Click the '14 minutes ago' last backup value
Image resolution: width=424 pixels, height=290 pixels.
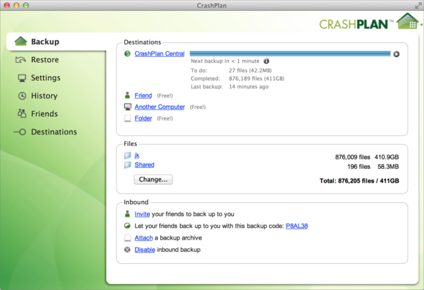point(249,87)
